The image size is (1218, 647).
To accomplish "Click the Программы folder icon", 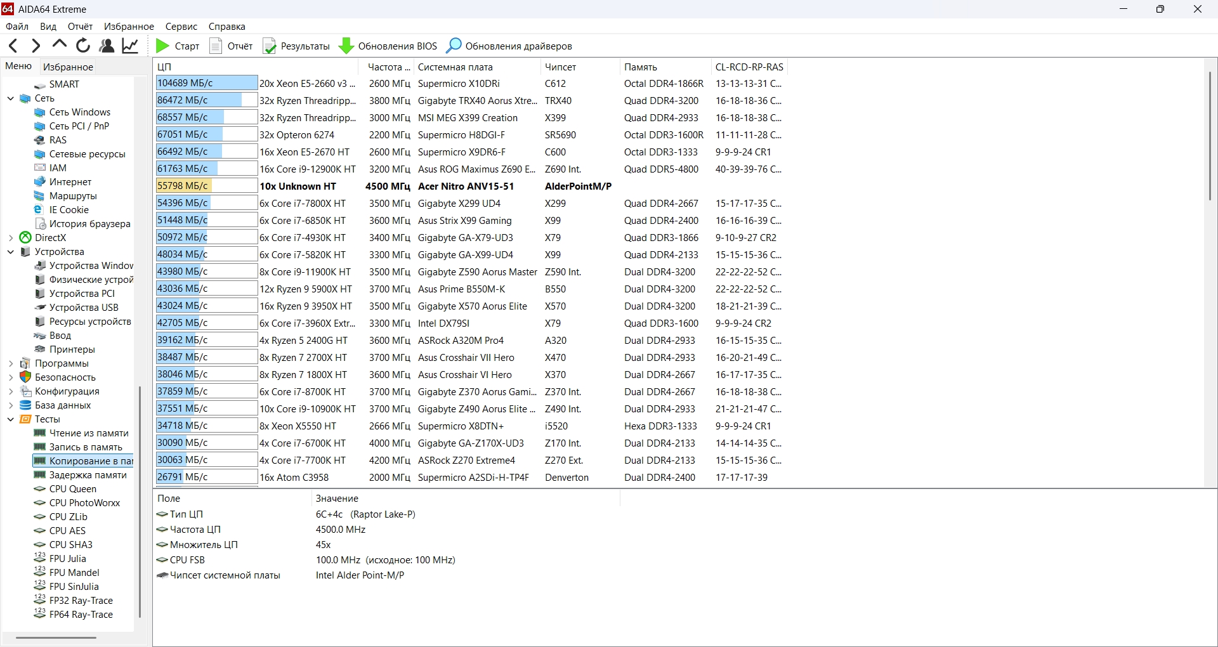I will pyautogui.click(x=25, y=363).
